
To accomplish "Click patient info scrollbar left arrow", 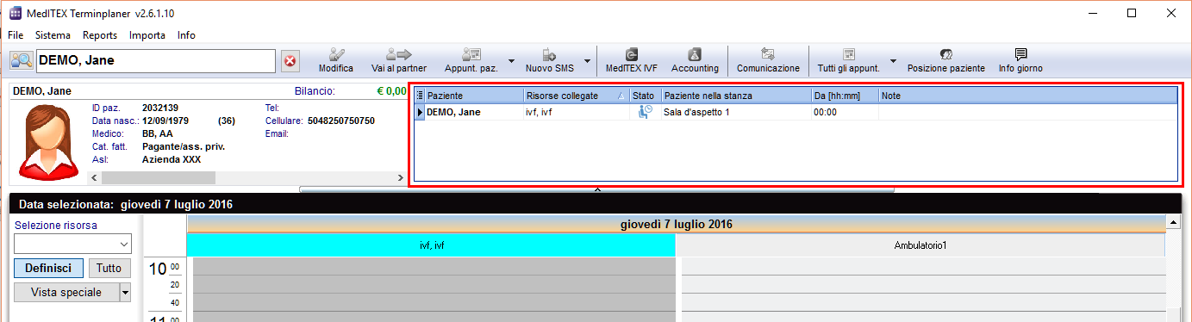I will coord(95,177).
